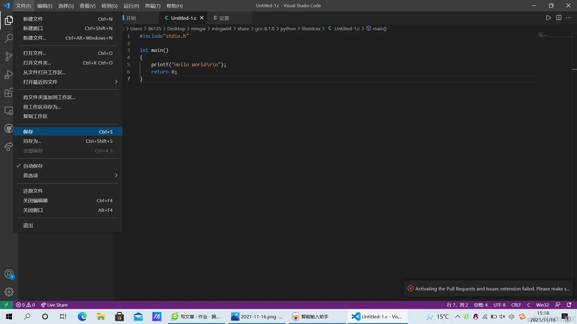
Task: Click Live Share in status bar
Action: pyautogui.click(x=54, y=305)
